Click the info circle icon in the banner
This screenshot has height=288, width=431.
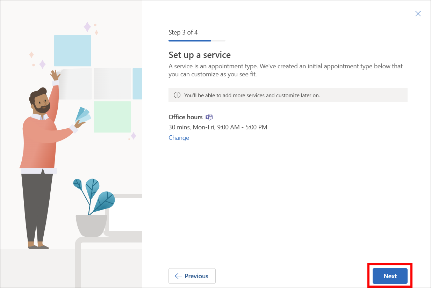(x=177, y=95)
